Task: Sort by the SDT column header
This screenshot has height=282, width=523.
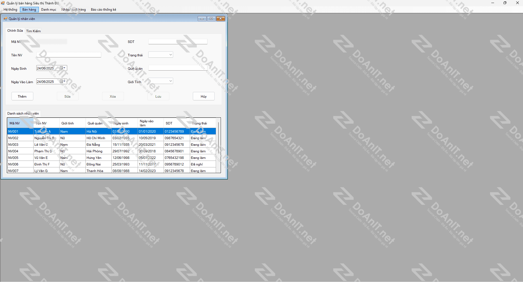Action: point(177,123)
